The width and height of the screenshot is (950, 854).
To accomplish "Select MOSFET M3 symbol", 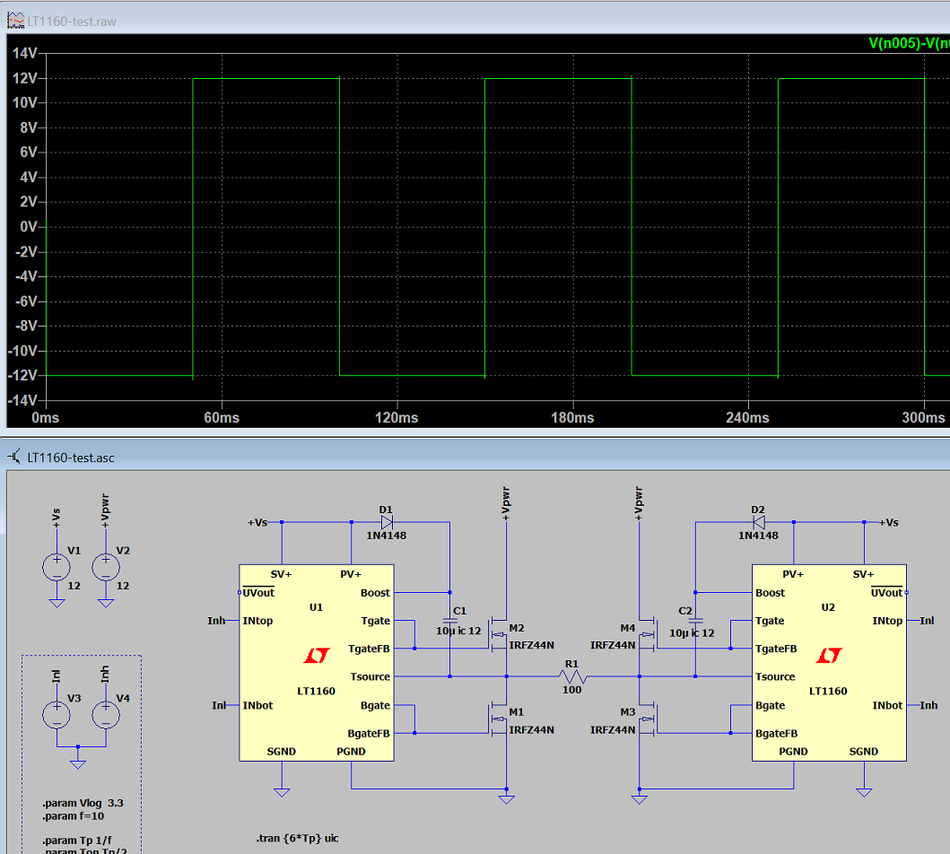I will tap(647, 719).
